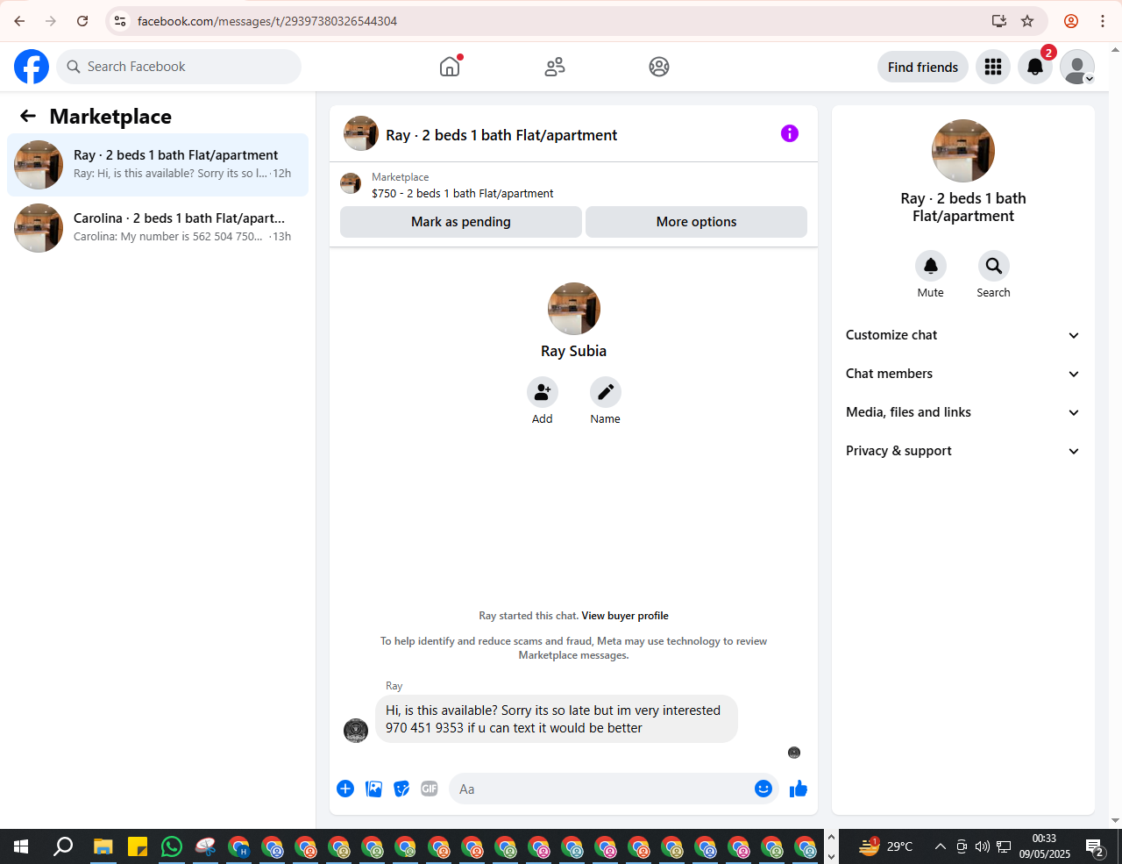
Task: Click the address bar URL
Action: 267,21
